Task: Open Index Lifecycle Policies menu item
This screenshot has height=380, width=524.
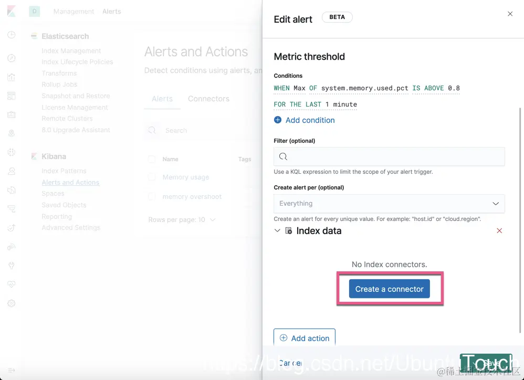Action: click(x=77, y=62)
